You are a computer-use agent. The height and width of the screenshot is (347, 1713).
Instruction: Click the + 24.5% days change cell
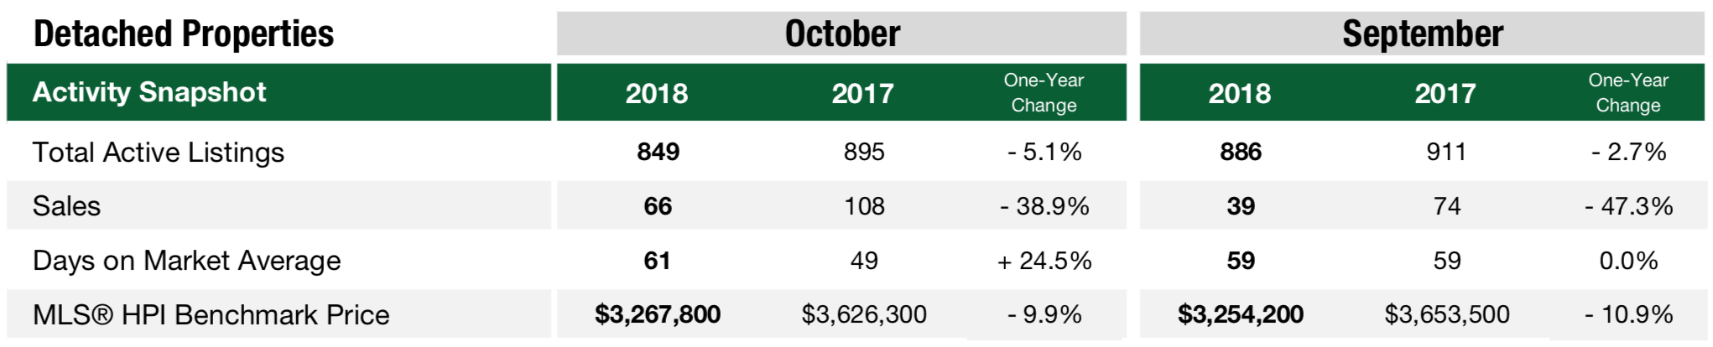point(1044,261)
